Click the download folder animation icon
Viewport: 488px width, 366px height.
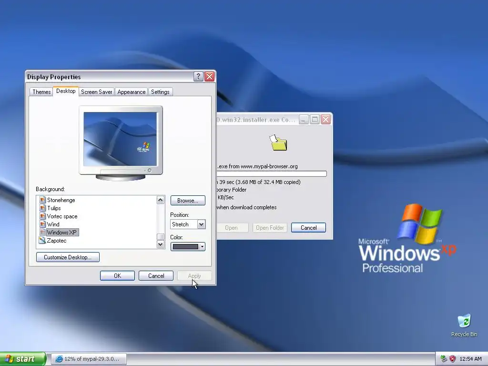coord(278,143)
